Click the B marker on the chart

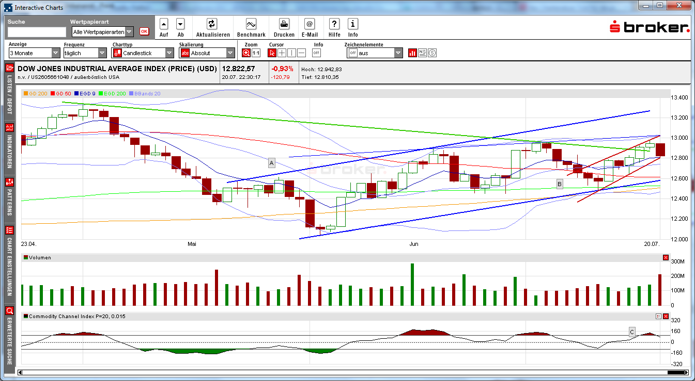pyautogui.click(x=560, y=184)
